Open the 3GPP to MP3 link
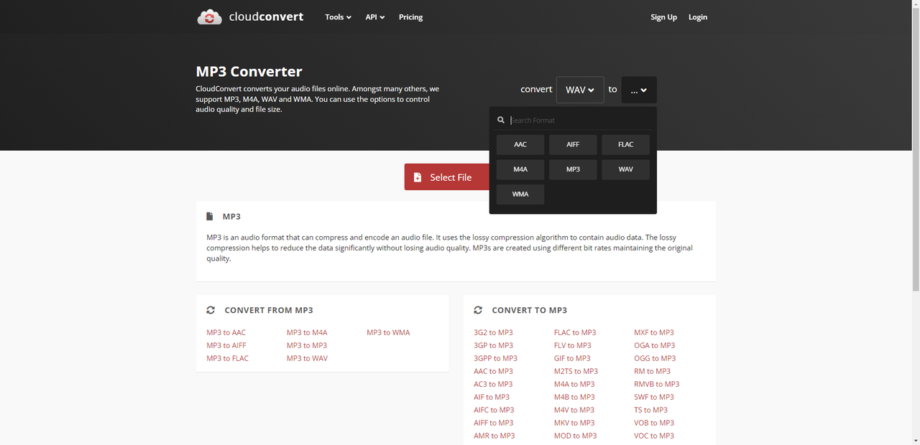This screenshot has width=920, height=445. pyautogui.click(x=495, y=358)
